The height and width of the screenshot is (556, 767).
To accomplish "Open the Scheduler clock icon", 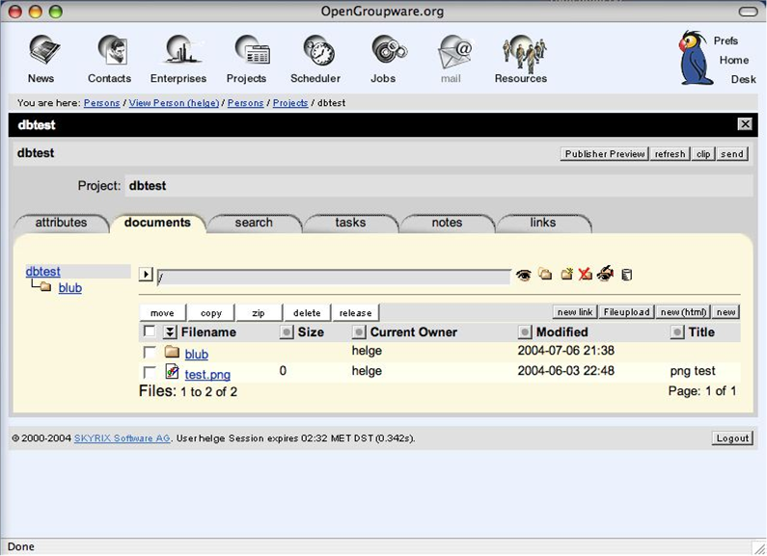I will click(315, 51).
